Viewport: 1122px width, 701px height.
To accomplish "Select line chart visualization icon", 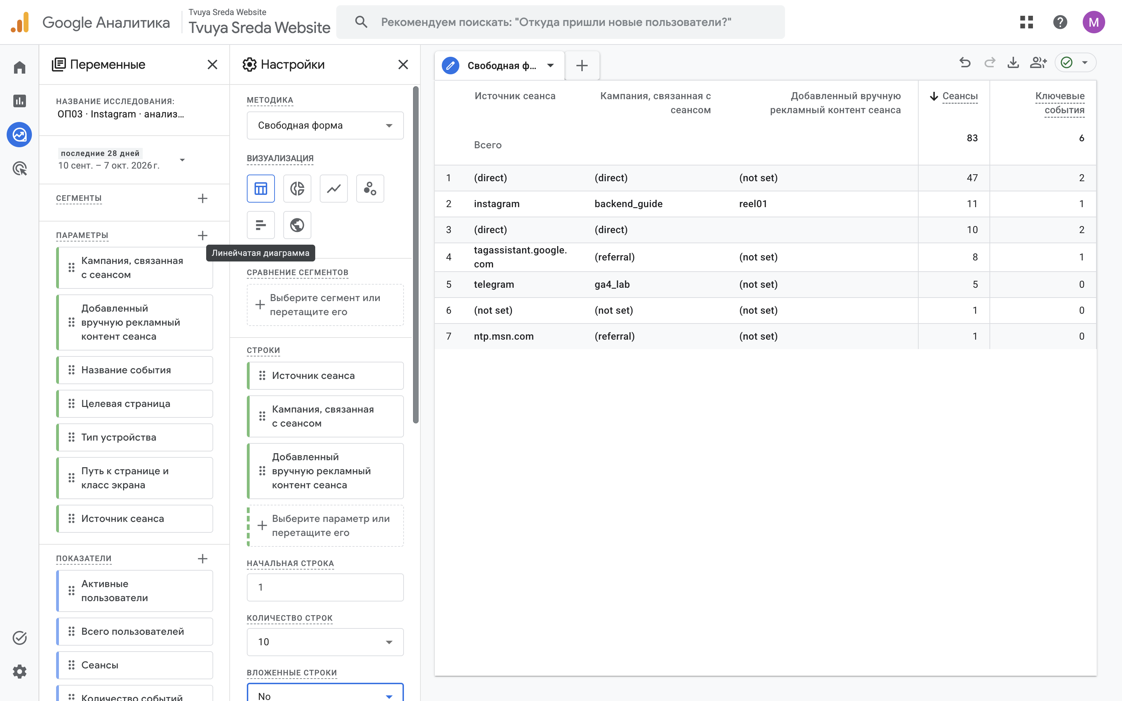I will click(x=334, y=189).
